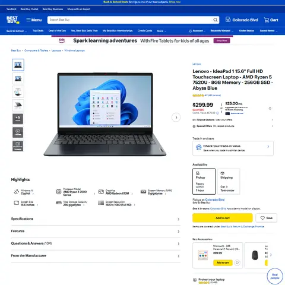This screenshot has height=285, width=285.
Task: Click the magnifying glass search icon
Action: pyautogui.click(x=216, y=20)
